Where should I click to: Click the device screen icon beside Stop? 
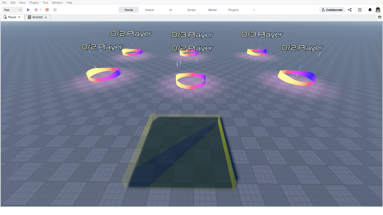point(55,10)
